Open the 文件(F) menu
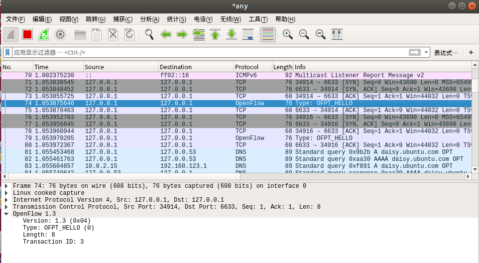This screenshot has height=263, width=479. point(15,19)
